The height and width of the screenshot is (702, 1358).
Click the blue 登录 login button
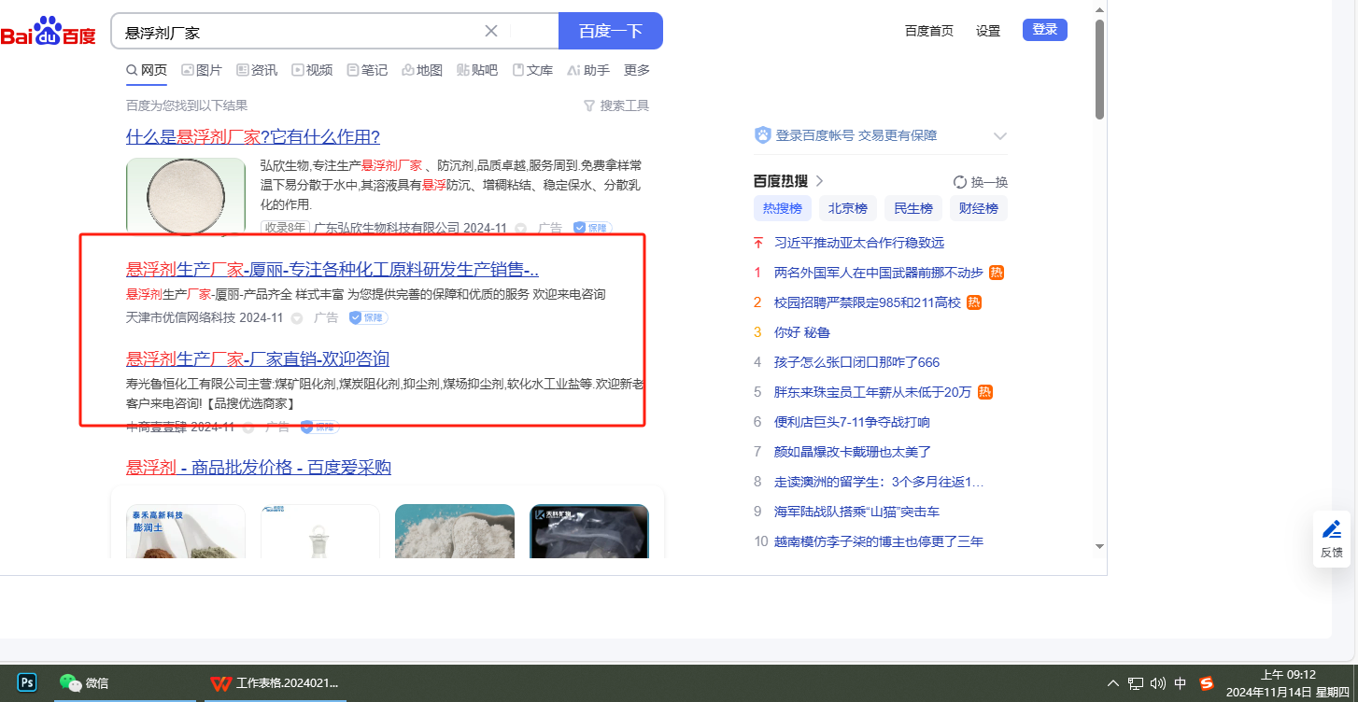pyautogui.click(x=1044, y=30)
